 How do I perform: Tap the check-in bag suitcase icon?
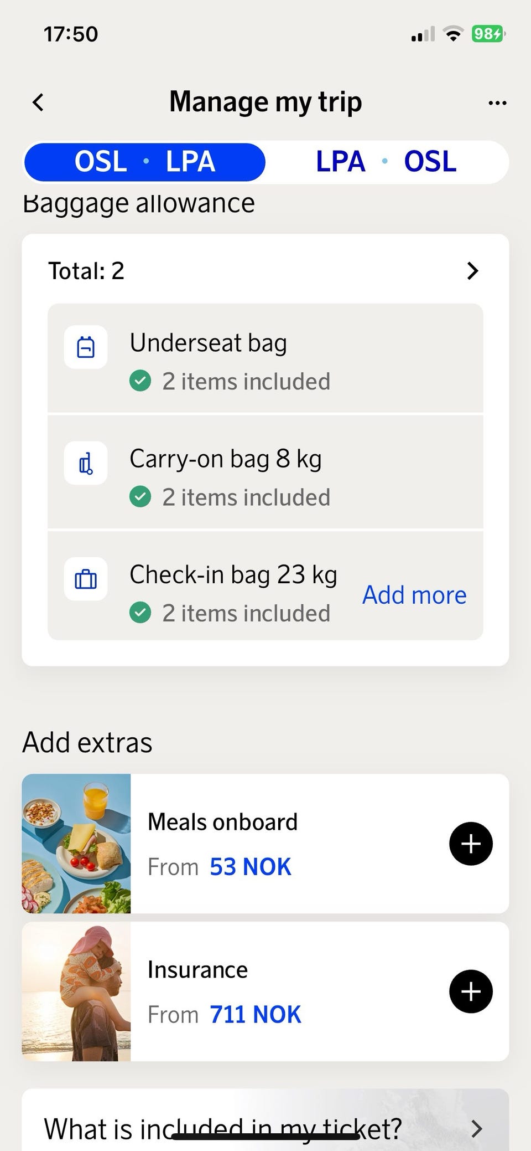click(x=86, y=579)
